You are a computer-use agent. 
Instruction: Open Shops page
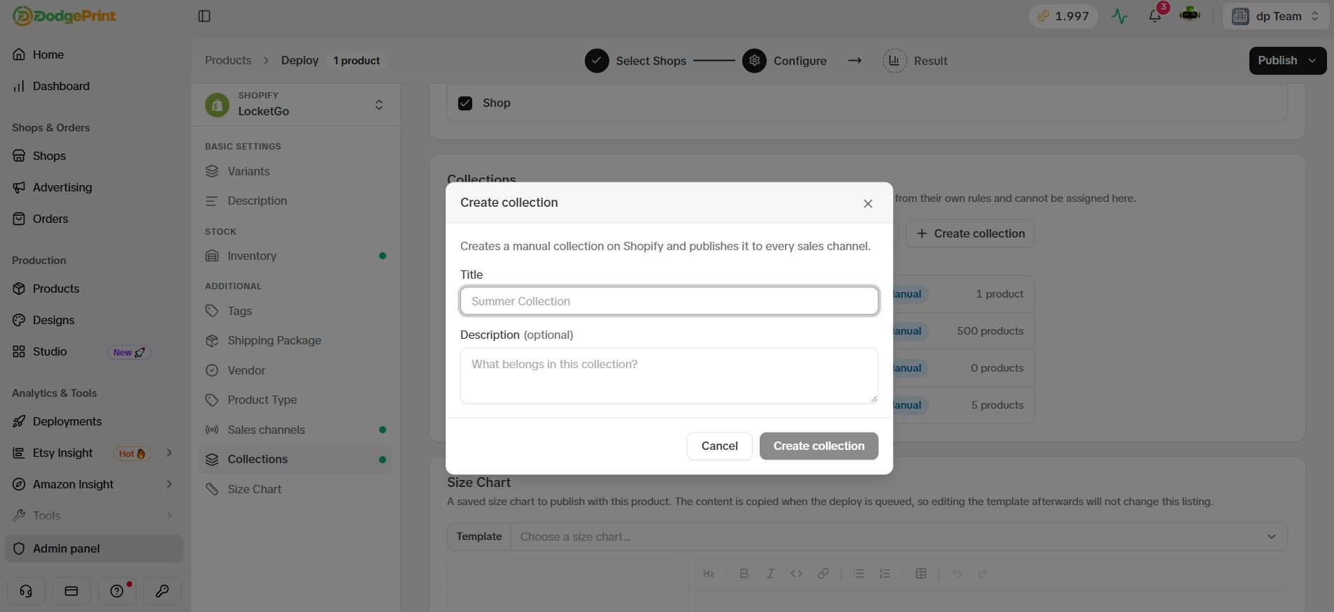(49, 156)
